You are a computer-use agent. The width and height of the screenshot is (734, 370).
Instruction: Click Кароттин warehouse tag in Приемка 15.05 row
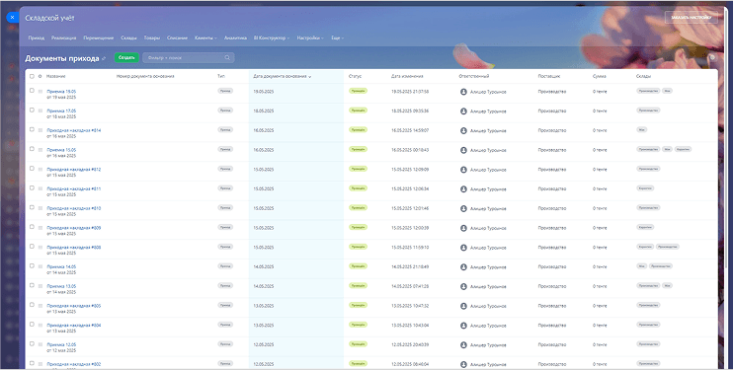pos(683,149)
